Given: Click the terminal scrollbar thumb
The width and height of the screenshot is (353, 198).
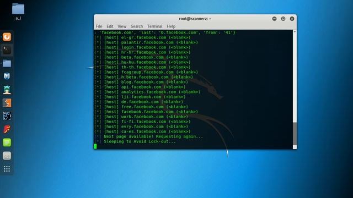Looking at the screenshot, I should tap(295, 134).
